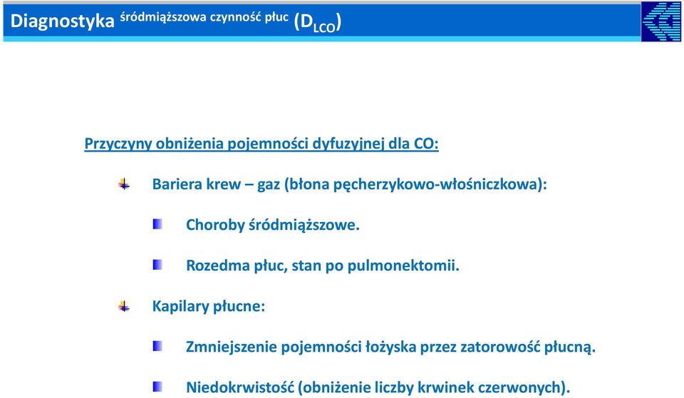Click the '(DLCO)' label in header
Screen dimensions: 684x398
pos(318,22)
